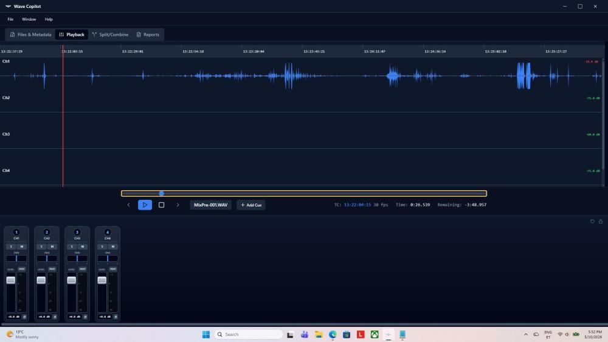Viewport: 608px width, 342px height.
Task: Toggle POST metering on CH3
Action: click(x=83, y=268)
